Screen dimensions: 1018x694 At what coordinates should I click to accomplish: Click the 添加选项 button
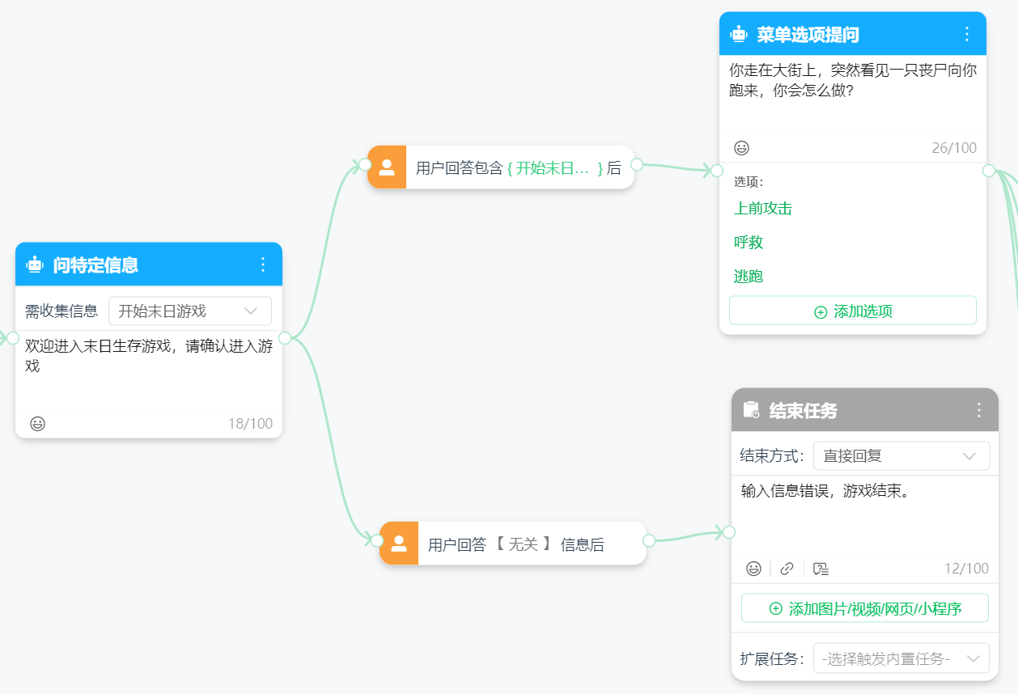point(853,311)
